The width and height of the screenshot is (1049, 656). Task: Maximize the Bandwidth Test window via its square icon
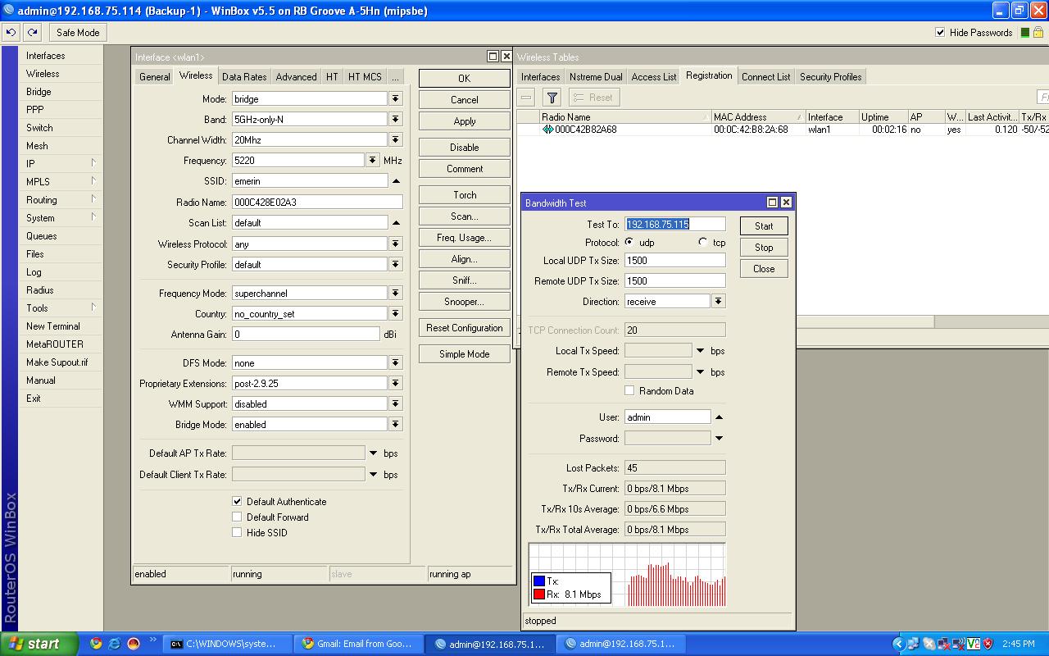[x=772, y=203]
